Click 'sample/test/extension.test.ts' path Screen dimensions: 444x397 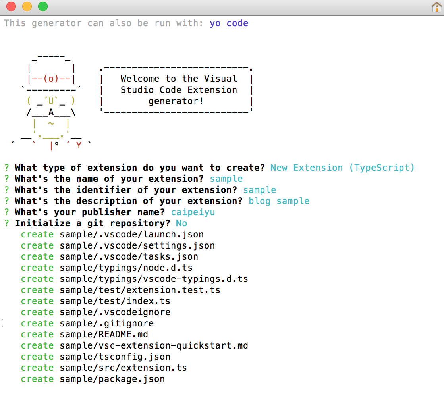pos(140,290)
